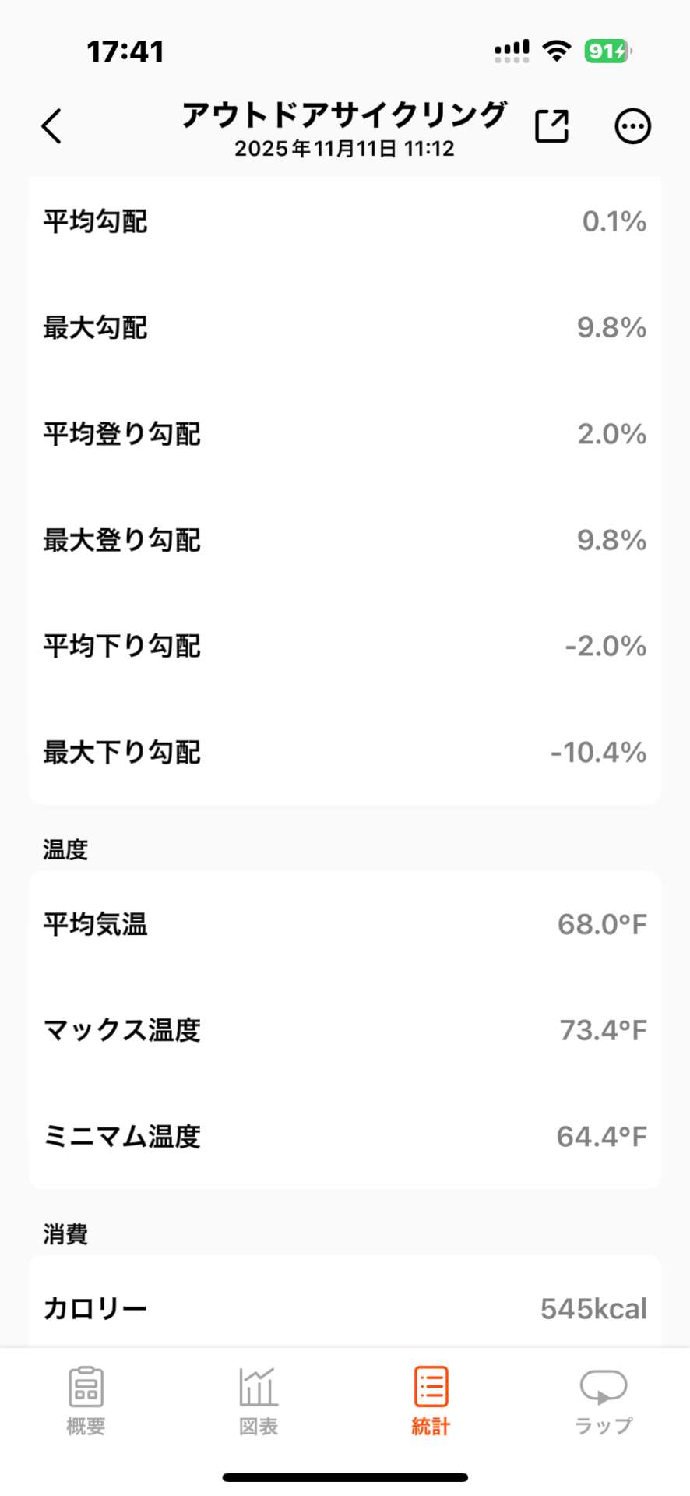Screen dimensions: 690x1496
Task: Tap the 最大登り勾配 row
Action: click(x=344, y=541)
